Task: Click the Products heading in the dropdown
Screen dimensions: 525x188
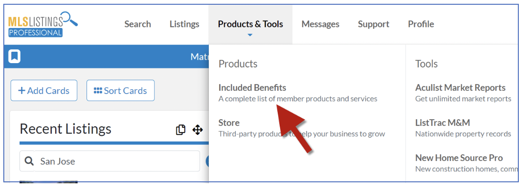Action: point(238,64)
